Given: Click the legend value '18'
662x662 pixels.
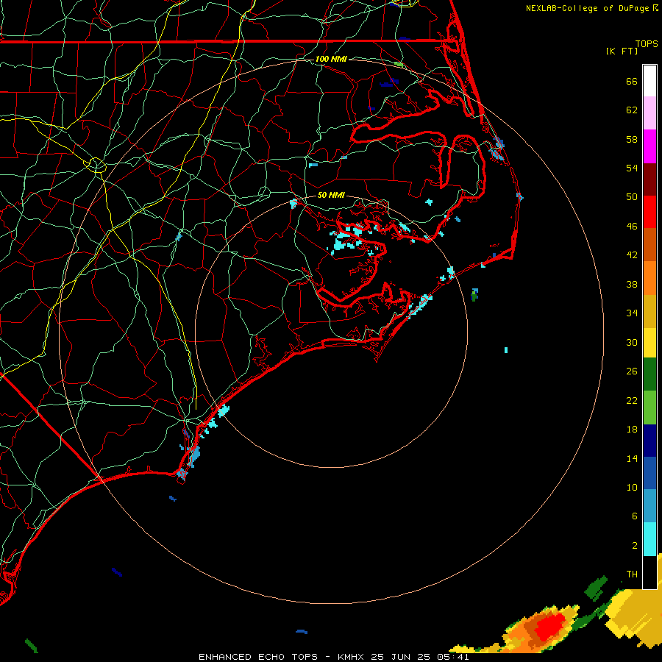Looking at the screenshot, I should coord(632,430).
